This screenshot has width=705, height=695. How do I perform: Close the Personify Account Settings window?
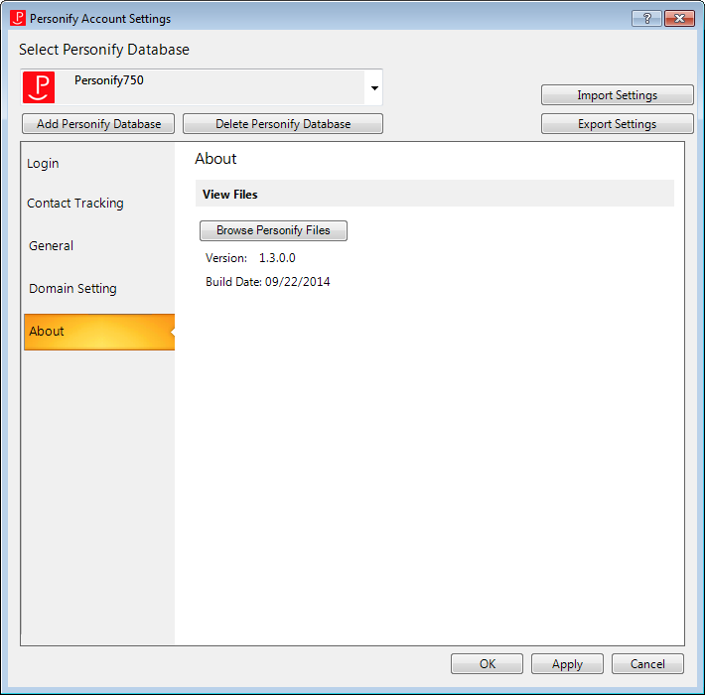[x=679, y=19]
